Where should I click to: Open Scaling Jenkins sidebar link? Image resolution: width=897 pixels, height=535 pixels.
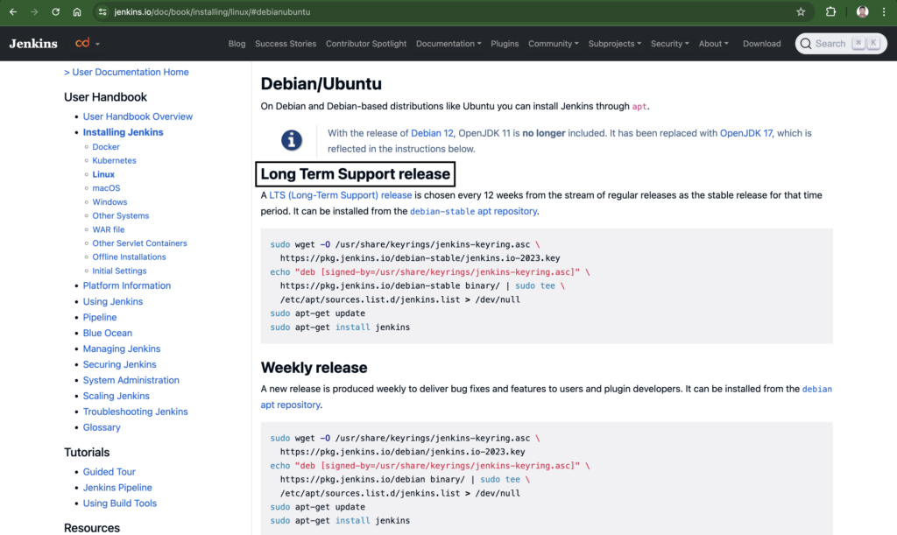pyautogui.click(x=117, y=396)
